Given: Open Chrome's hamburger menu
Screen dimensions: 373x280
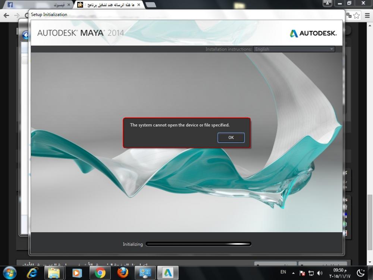Looking at the screenshot, I should 367,15.
